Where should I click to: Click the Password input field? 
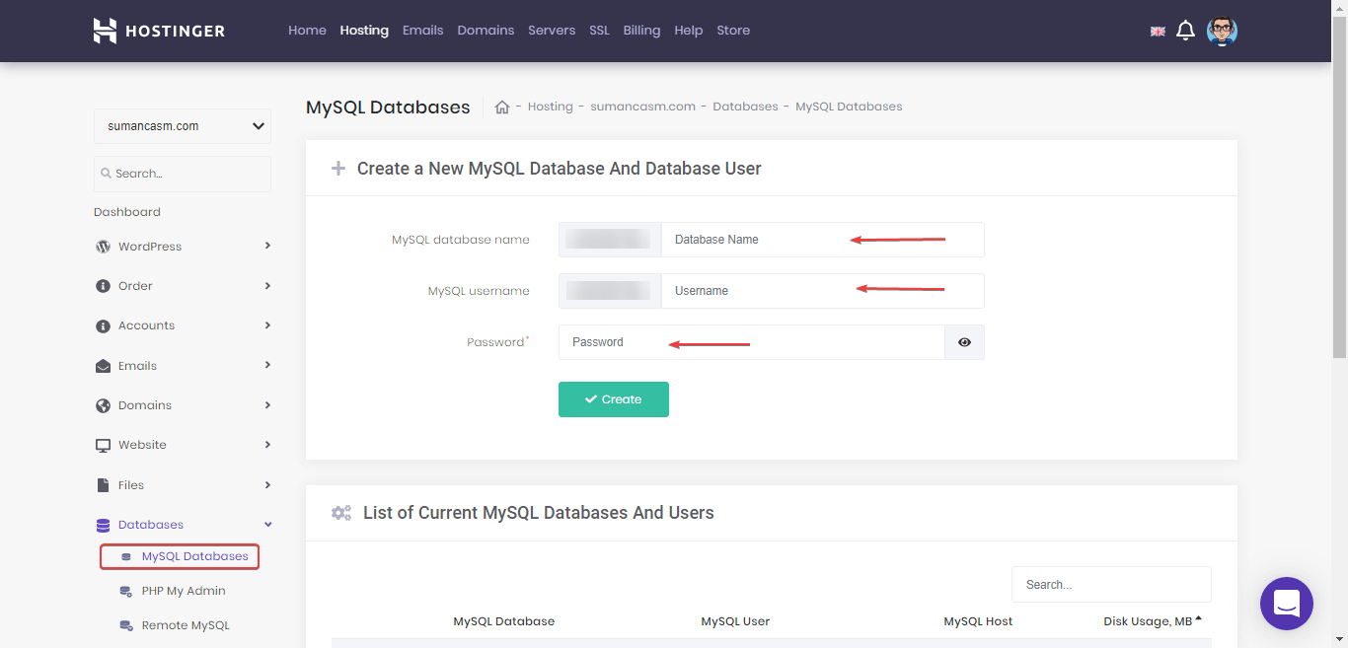(752, 342)
